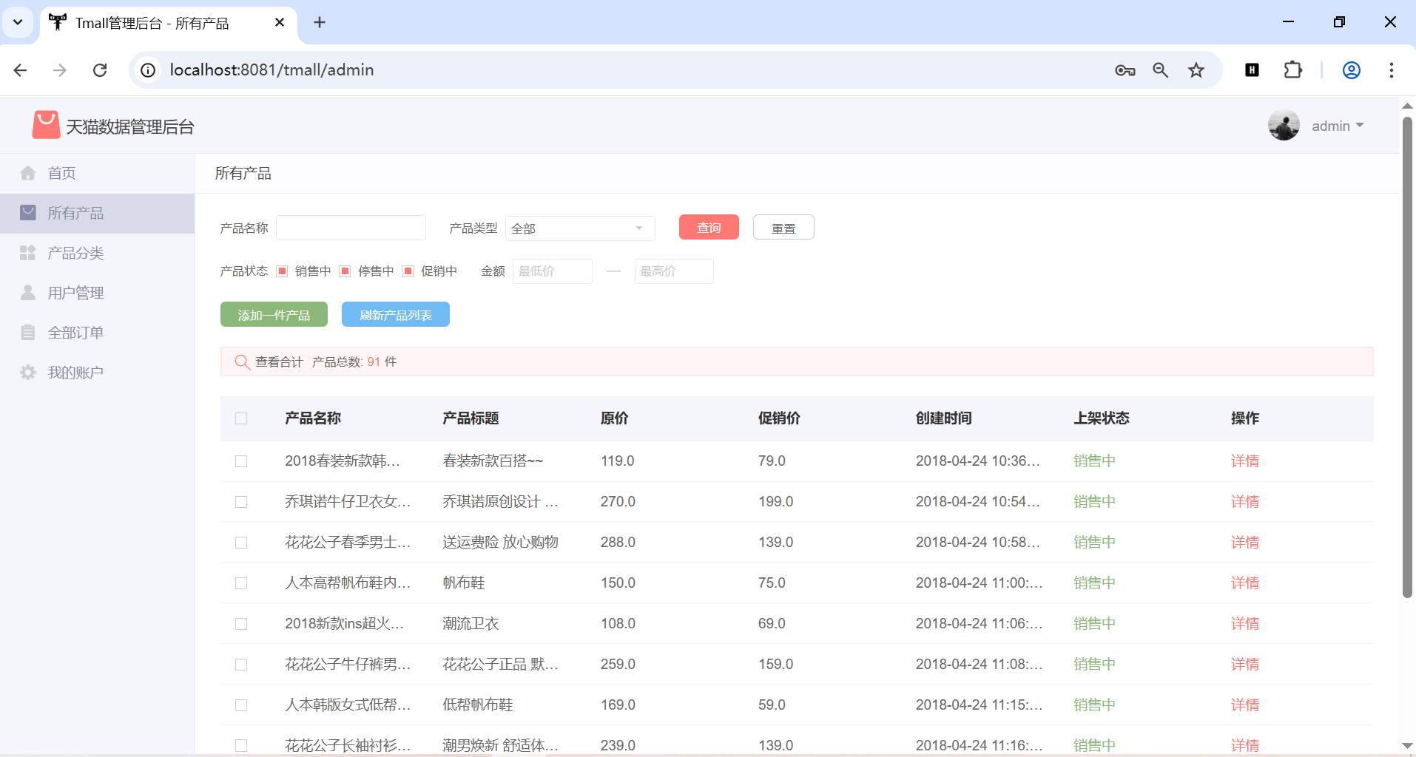The height and width of the screenshot is (757, 1416).
Task: Click the 产品名称 search input field
Action: 351,228
